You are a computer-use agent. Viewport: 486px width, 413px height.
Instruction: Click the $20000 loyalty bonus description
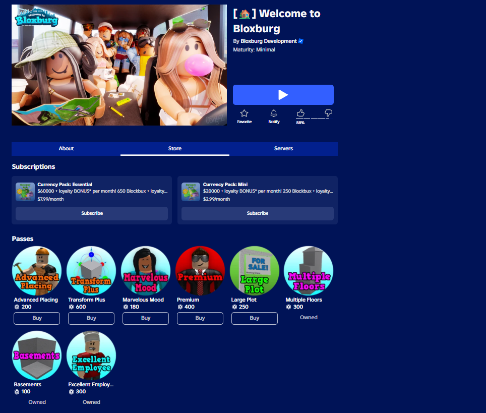(x=268, y=191)
